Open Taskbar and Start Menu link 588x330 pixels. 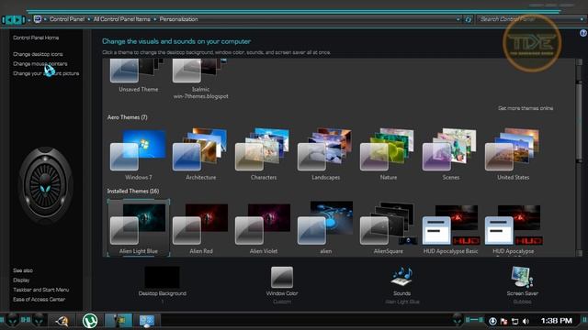40,290
